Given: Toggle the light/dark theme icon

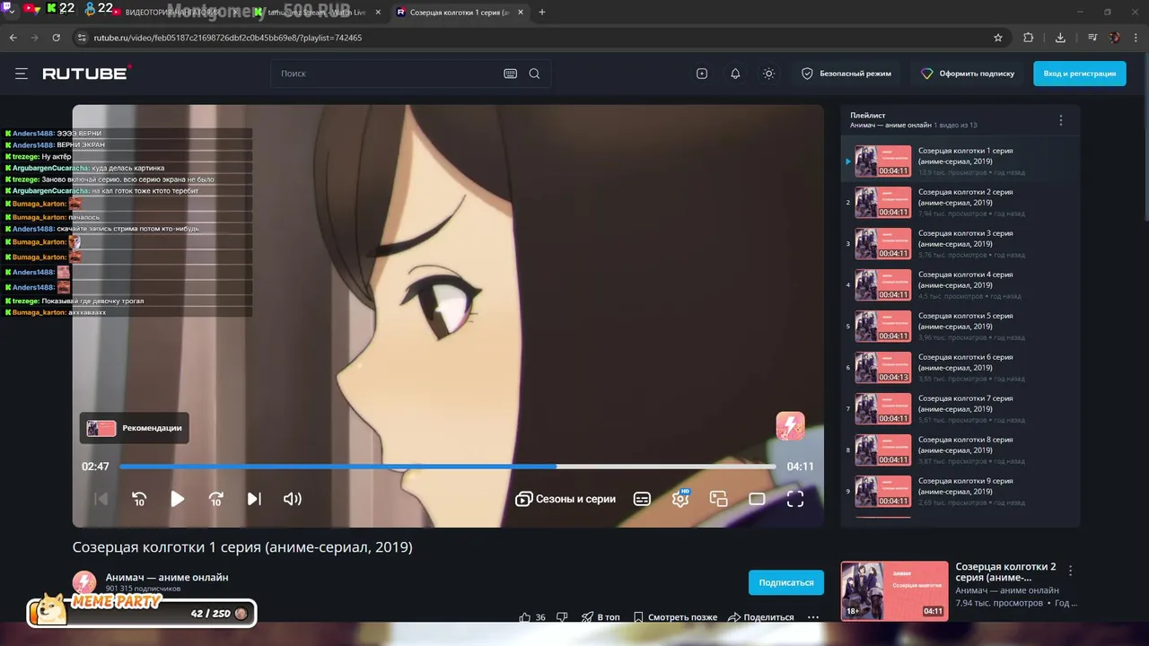Looking at the screenshot, I should (768, 74).
